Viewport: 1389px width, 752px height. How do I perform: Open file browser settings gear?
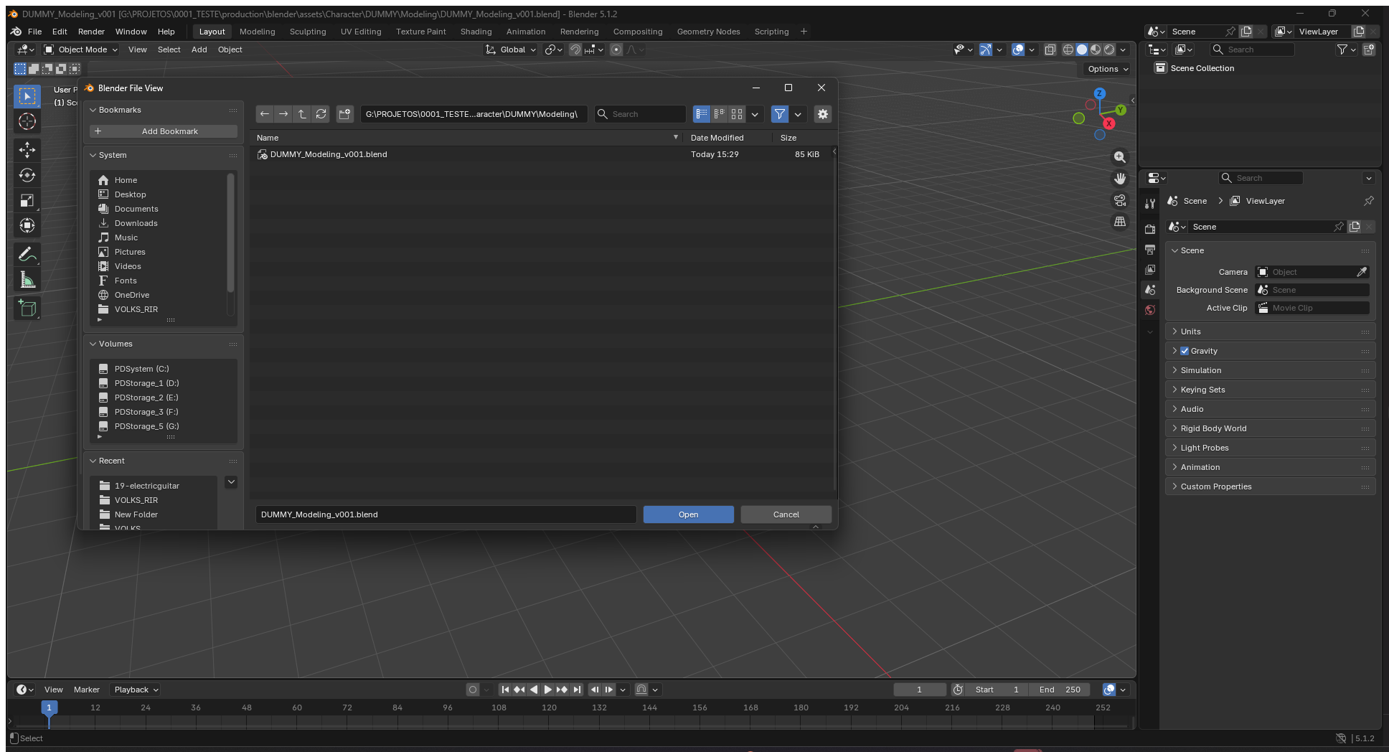click(x=823, y=114)
